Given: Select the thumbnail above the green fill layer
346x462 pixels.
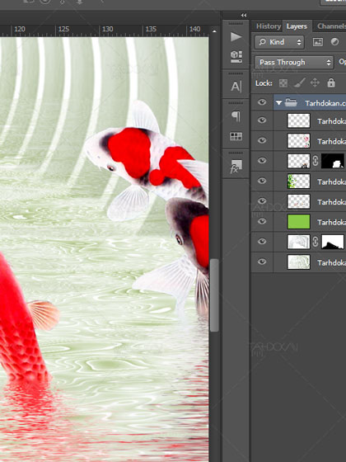Looking at the screenshot, I should [298, 201].
